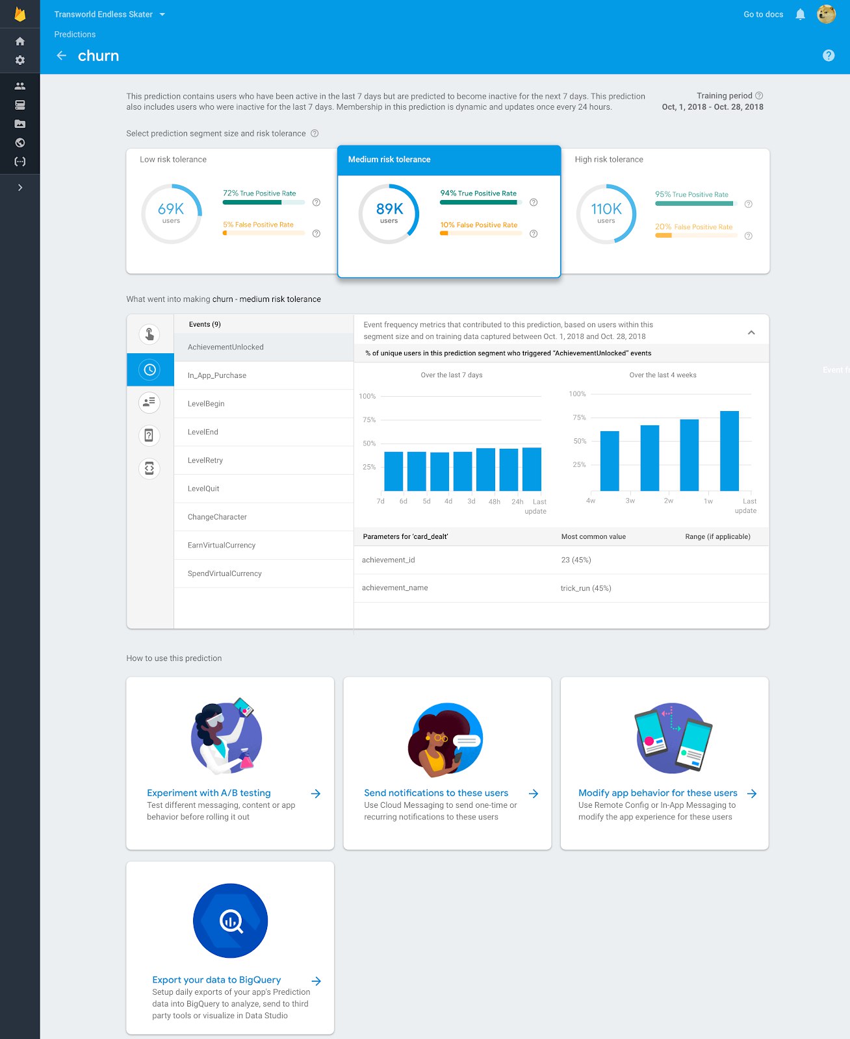Click the 10% False Positive Rate bar
Screen dimensions: 850x1039
coord(481,233)
